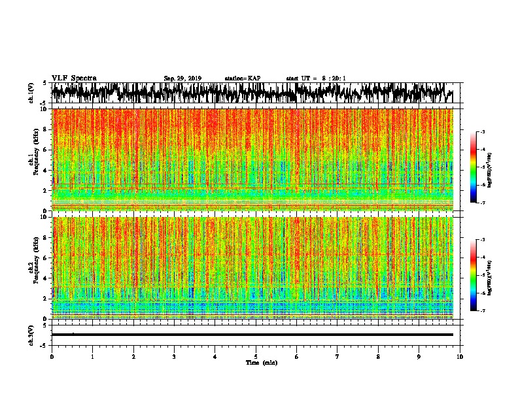Screen dimensions: 518x400
Task: Click time axis tick label "9"
Action: pyautogui.click(x=419, y=357)
